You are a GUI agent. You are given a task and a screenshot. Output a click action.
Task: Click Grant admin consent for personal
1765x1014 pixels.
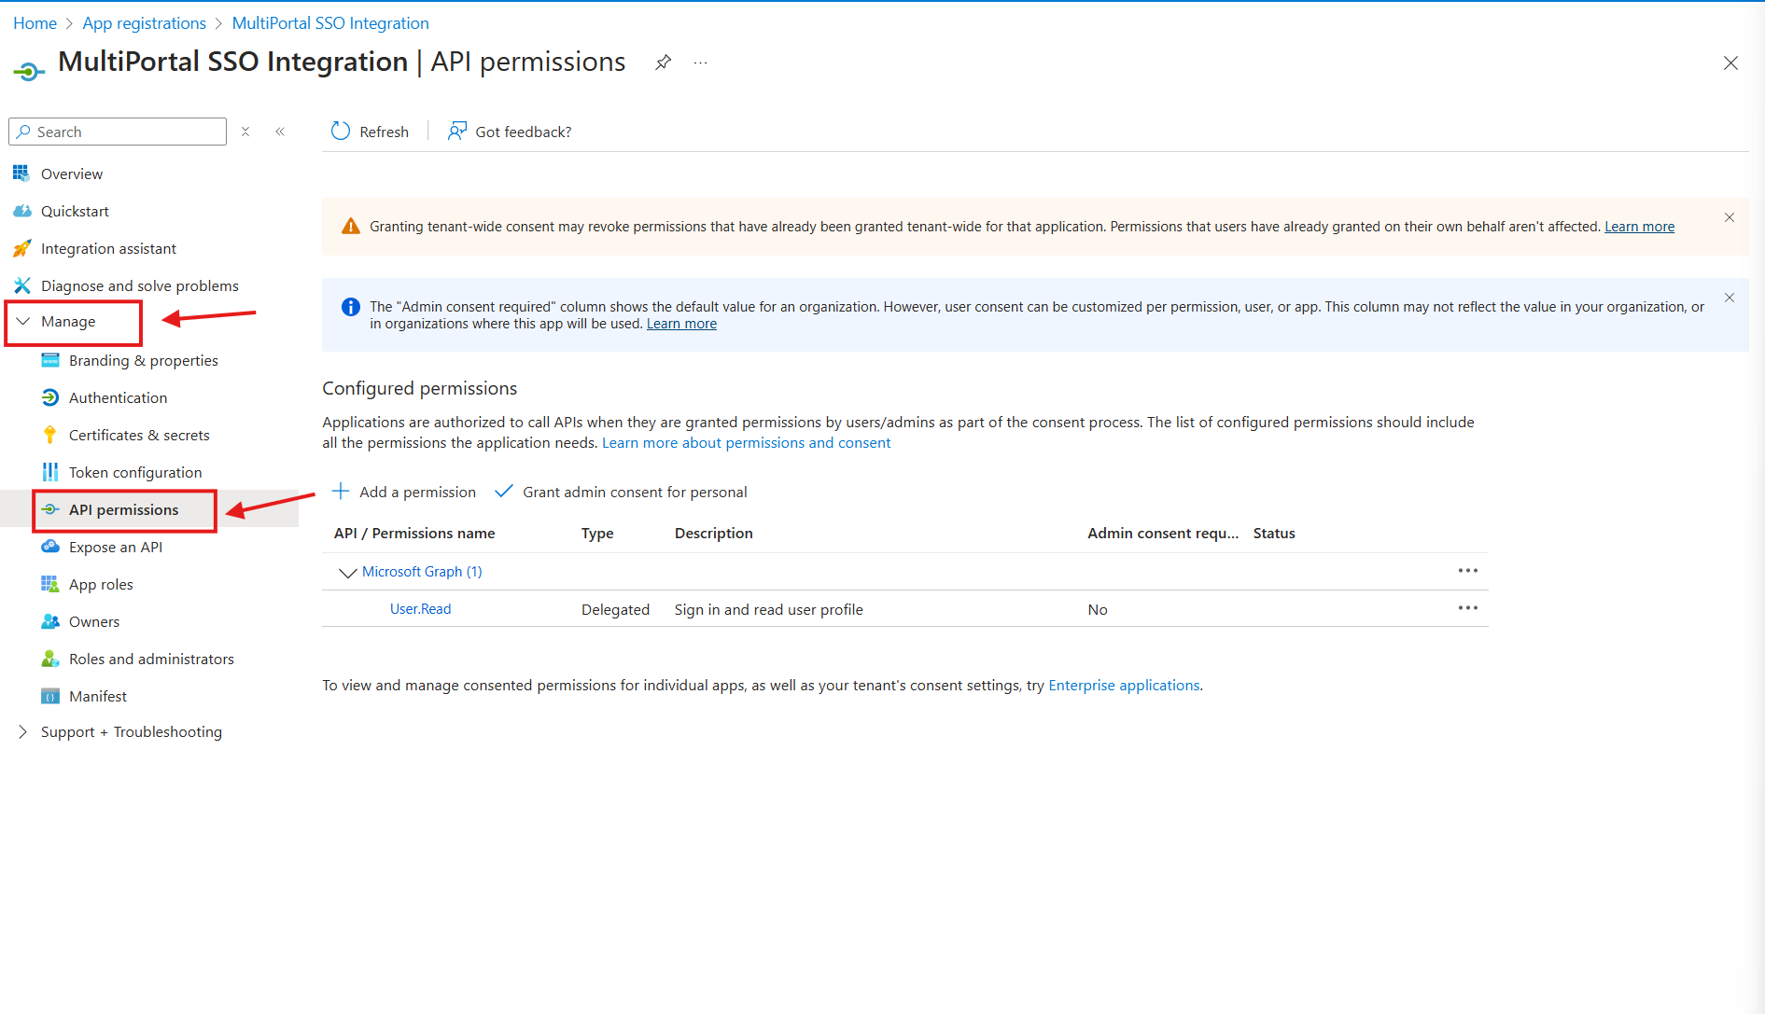pos(621,492)
